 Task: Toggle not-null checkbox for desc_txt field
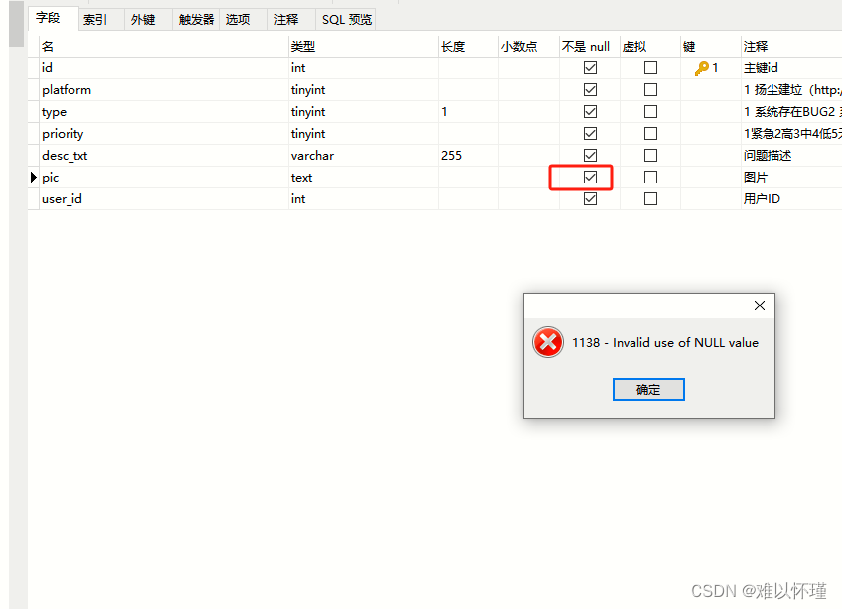coord(590,155)
